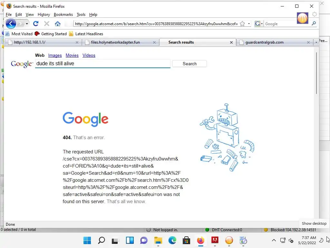
Task: Click the '0 selected / 0 in total' status text
Action: coord(18,230)
